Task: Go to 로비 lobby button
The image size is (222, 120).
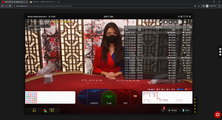Action: click(186, 110)
